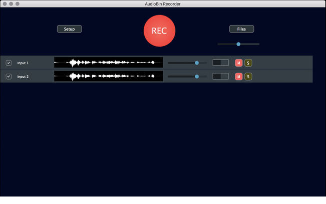326x204 pixels.
Task: Uncheck the Input 2 checkbox
Action: point(9,77)
